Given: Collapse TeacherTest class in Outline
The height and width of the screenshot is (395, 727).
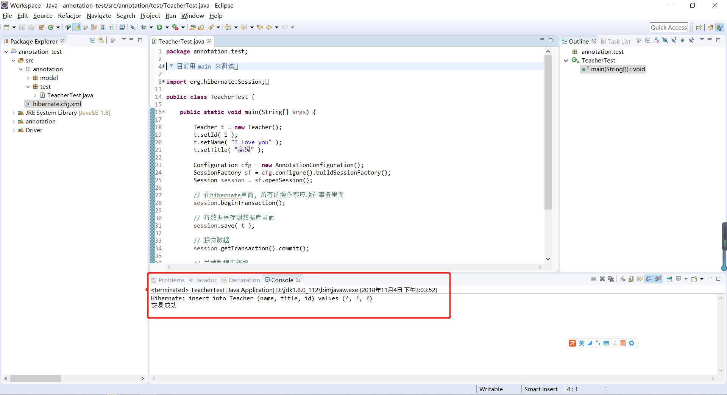Looking at the screenshot, I should click(x=566, y=61).
